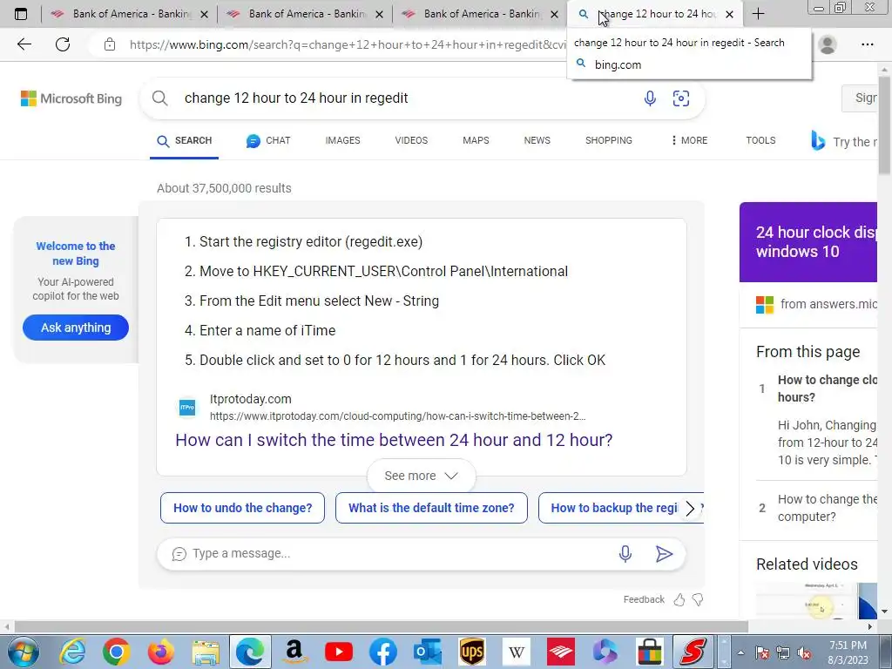Click the Ask anything button
The width and height of the screenshot is (892, 669).
[x=76, y=328]
